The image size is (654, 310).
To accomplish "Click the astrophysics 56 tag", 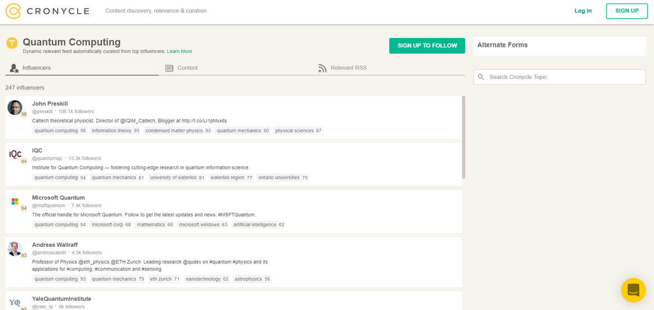I will click(252, 279).
